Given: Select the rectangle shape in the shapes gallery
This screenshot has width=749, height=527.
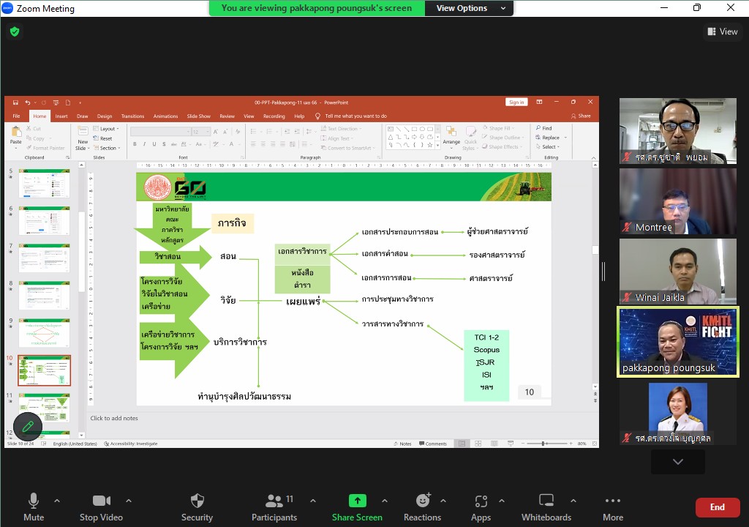Looking at the screenshot, I should point(414,129).
